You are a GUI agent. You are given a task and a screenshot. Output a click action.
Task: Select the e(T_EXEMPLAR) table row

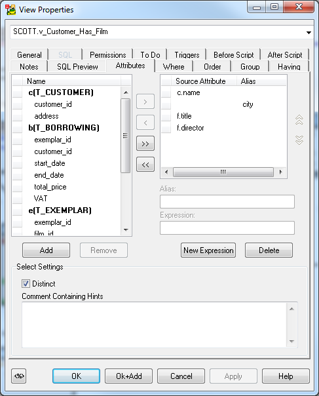(67, 210)
